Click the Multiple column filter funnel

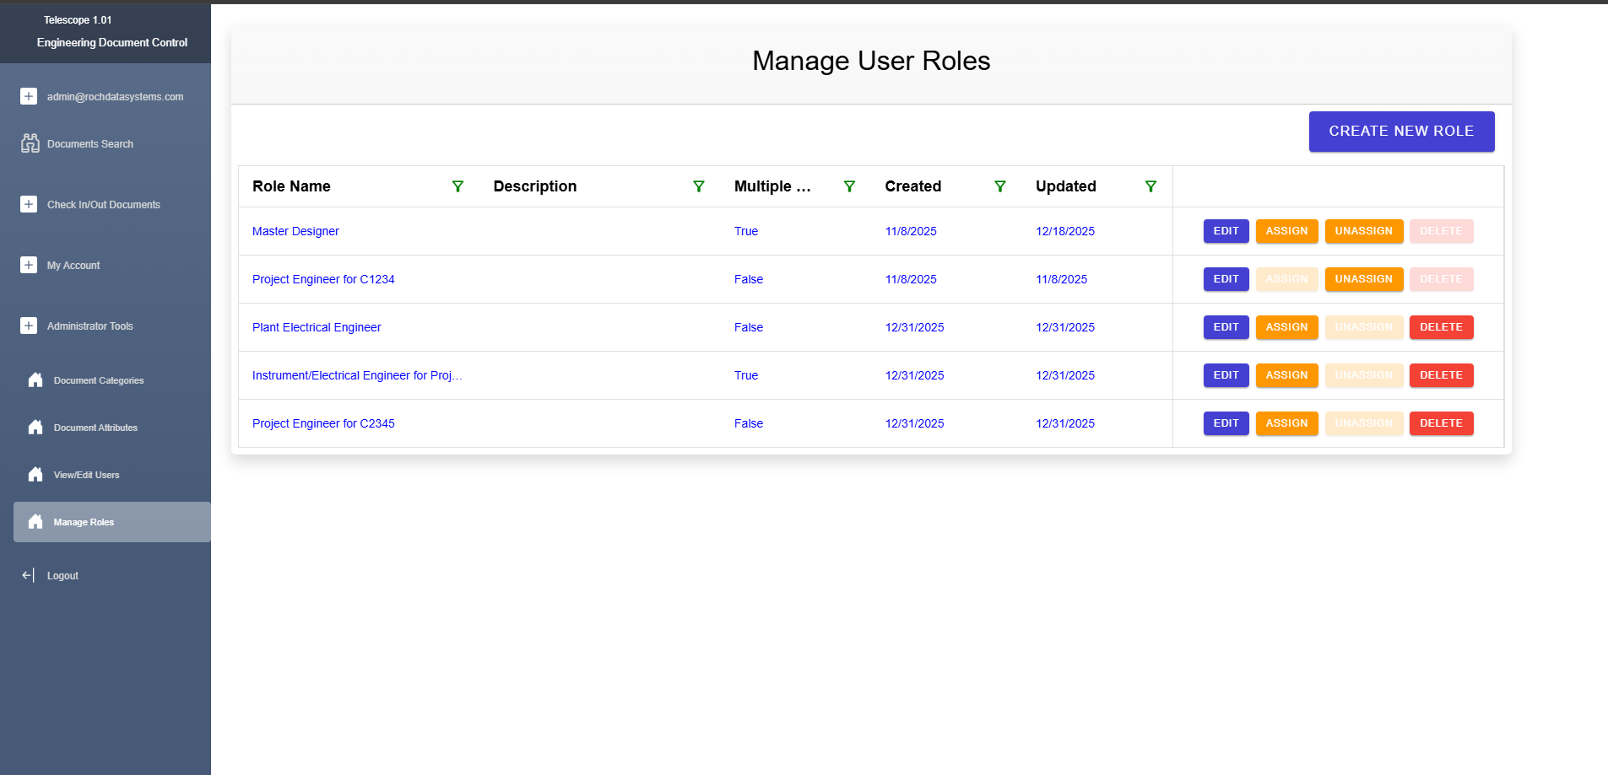click(849, 186)
